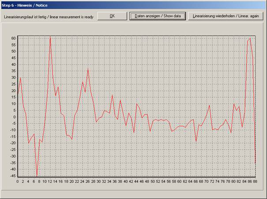Click the curve's deepest trough near x=7
The image size is (267, 199).
pos(37,175)
